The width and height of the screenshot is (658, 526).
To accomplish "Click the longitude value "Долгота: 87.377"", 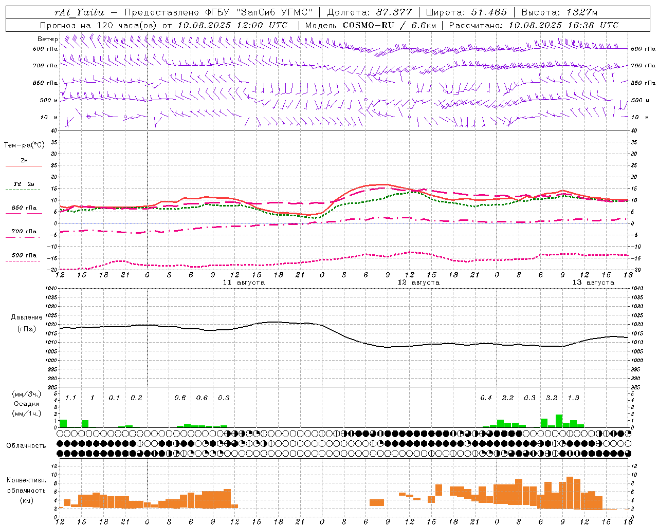I will pyautogui.click(x=369, y=12).
